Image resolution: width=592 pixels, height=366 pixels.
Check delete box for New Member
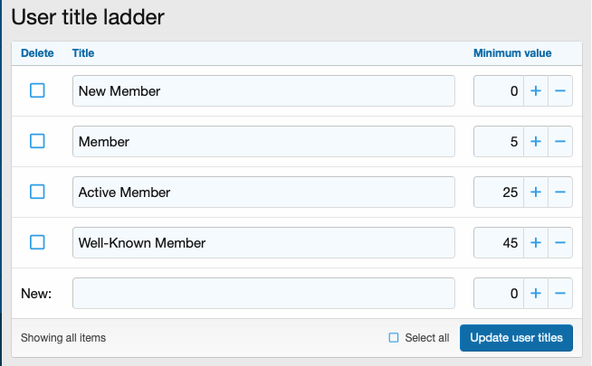coord(37,90)
